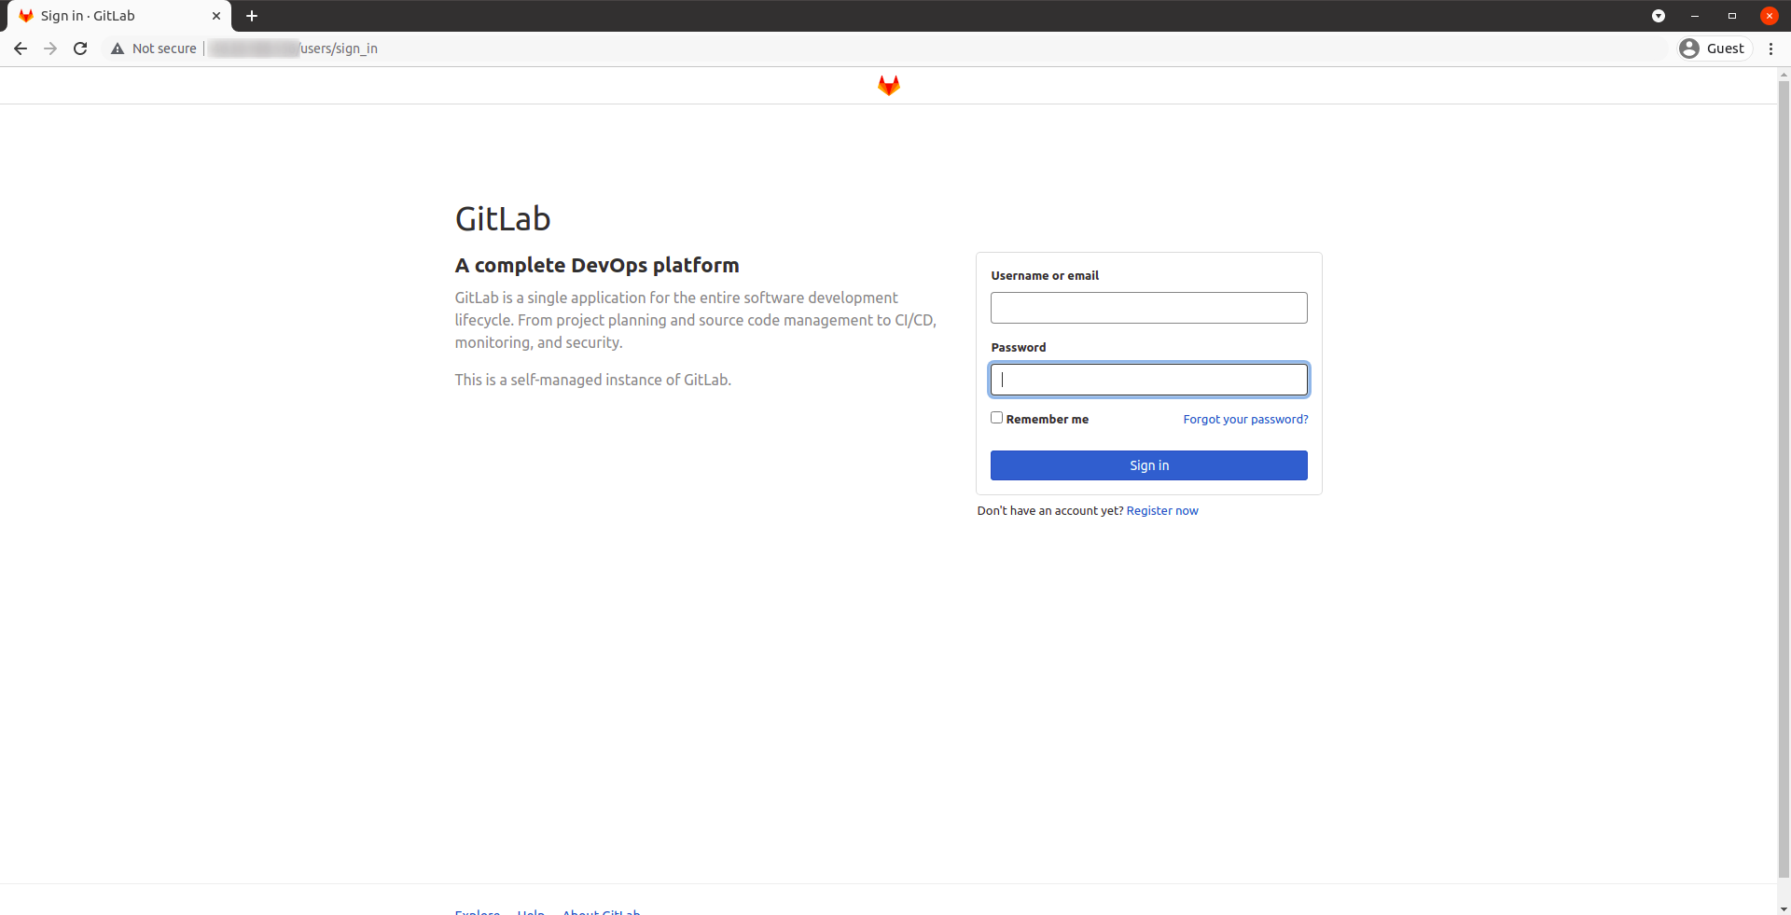Click the Not secure warning icon

pos(118,49)
